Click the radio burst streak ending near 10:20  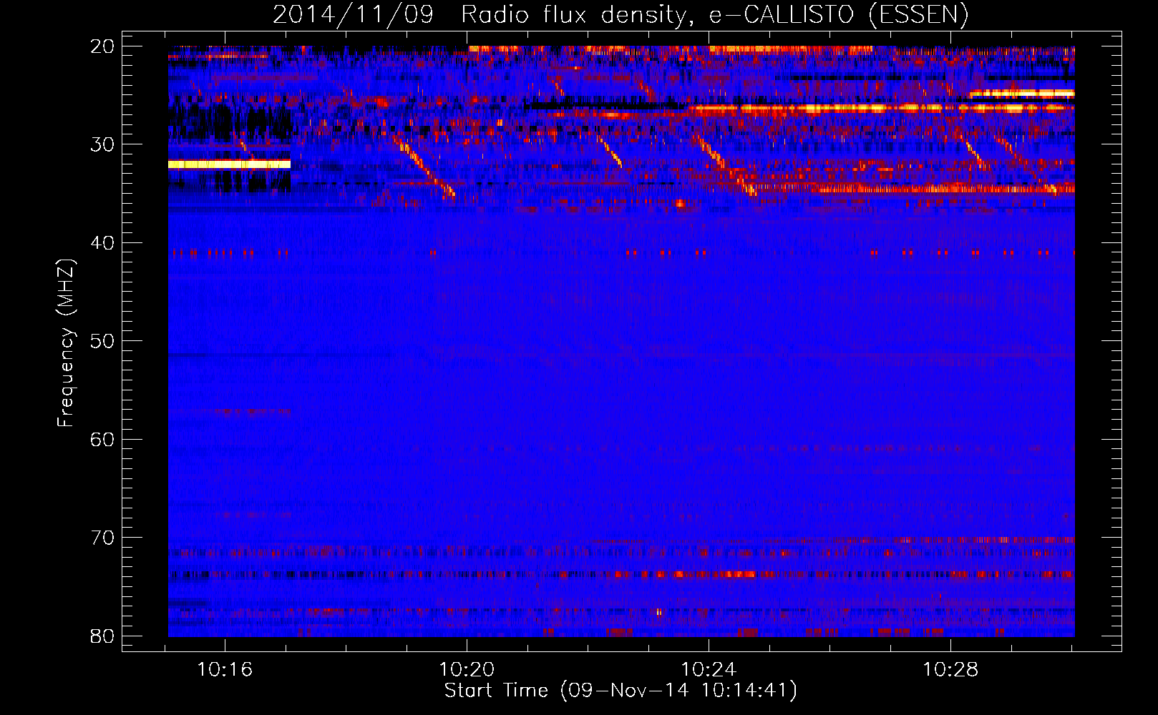tap(424, 167)
